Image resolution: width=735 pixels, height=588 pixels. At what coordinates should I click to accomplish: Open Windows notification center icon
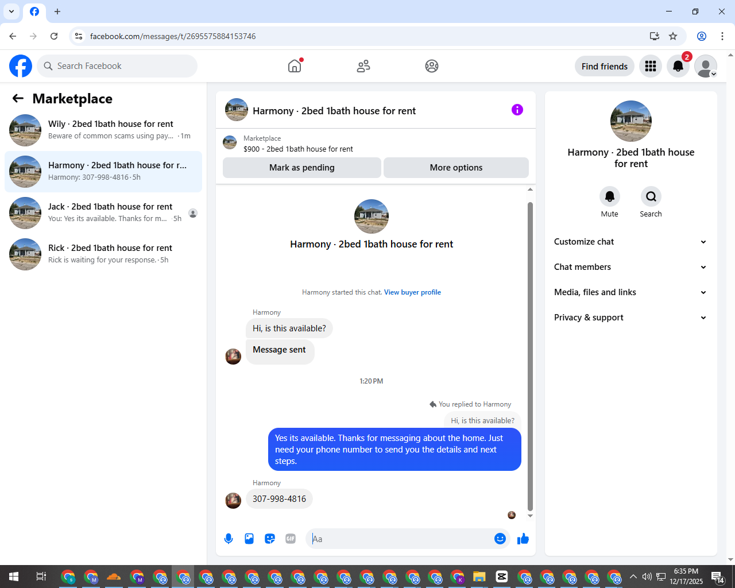point(718,577)
